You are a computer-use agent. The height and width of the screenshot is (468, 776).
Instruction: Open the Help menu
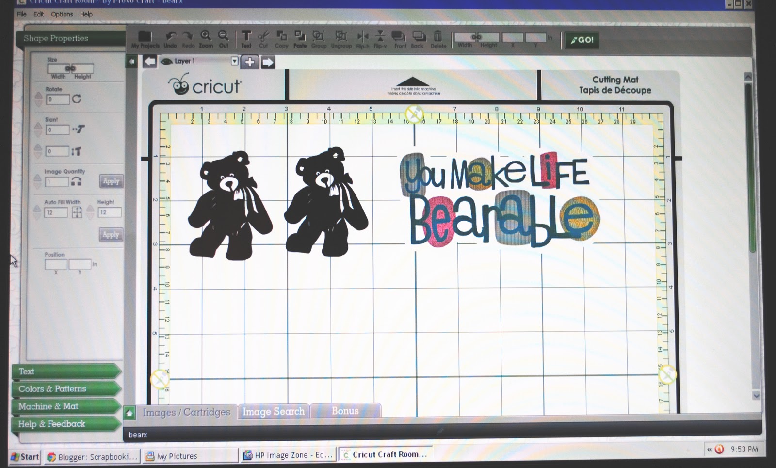pyautogui.click(x=86, y=14)
